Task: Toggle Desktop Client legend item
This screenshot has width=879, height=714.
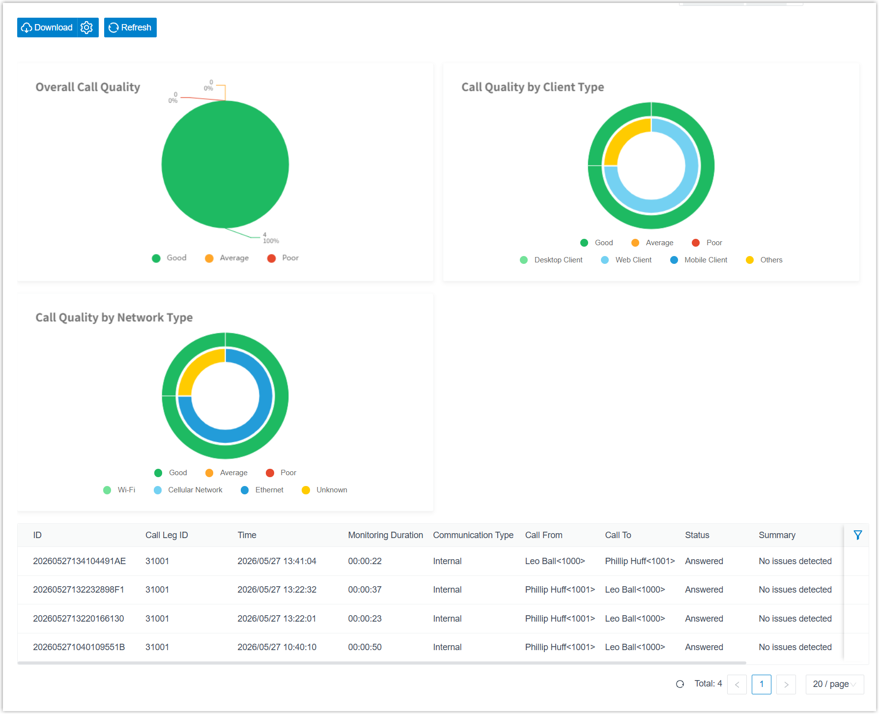Action: click(551, 260)
